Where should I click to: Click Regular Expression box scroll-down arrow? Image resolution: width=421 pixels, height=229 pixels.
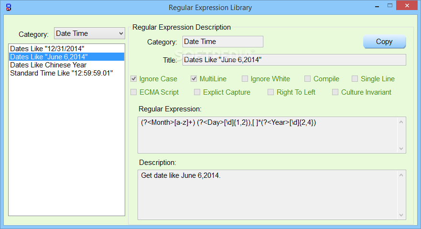tap(401, 149)
